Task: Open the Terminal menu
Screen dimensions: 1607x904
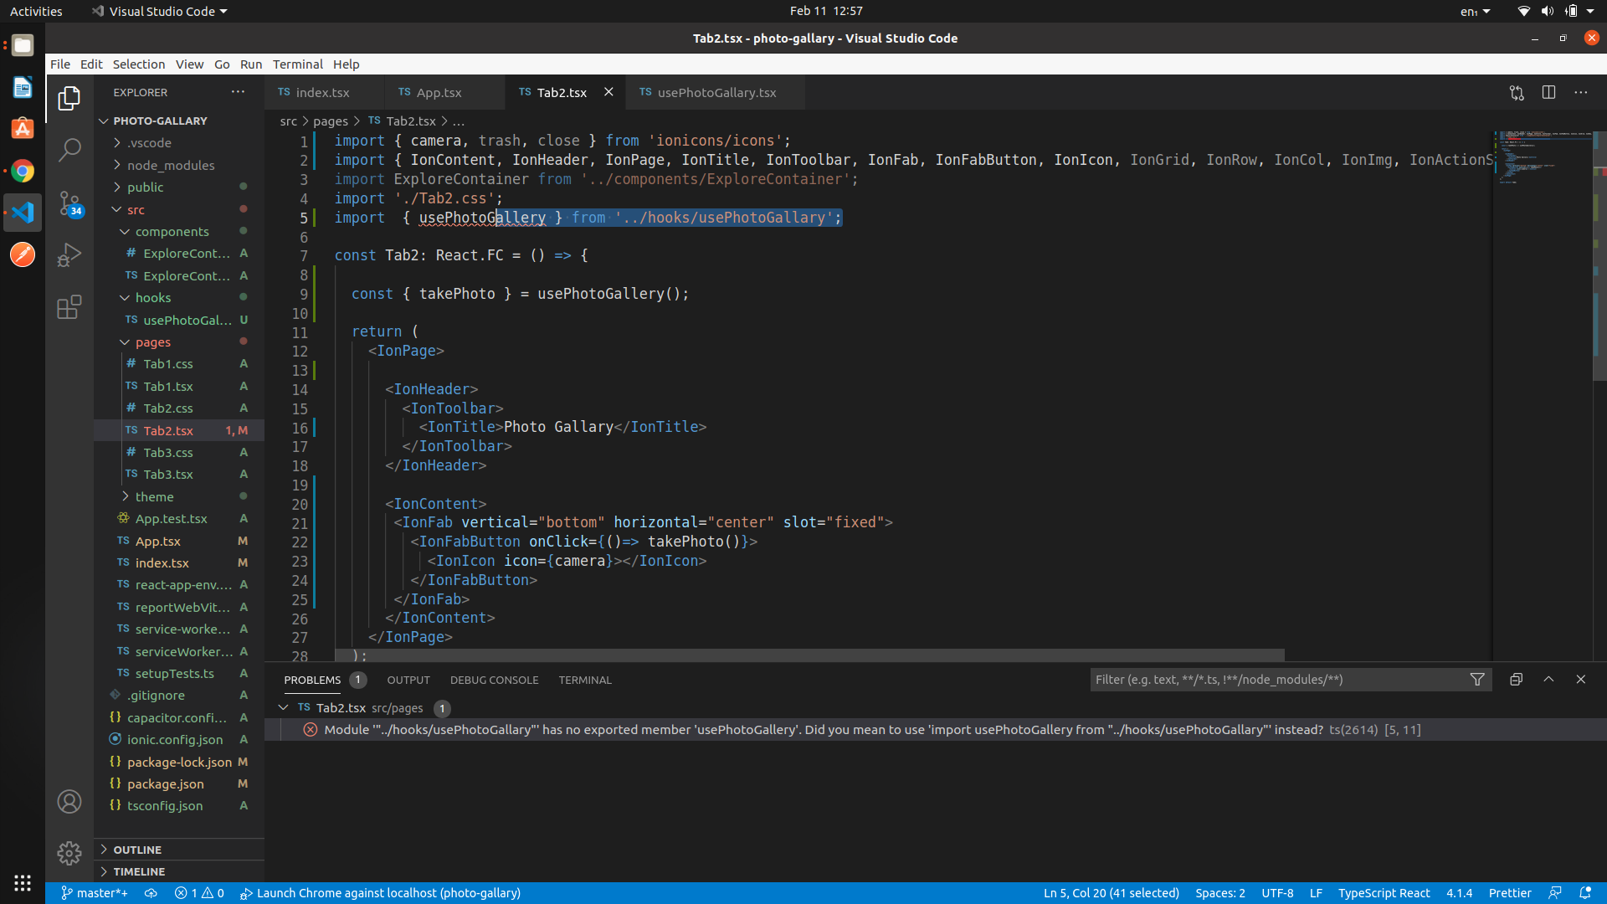Action: click(x=297, y=64)
